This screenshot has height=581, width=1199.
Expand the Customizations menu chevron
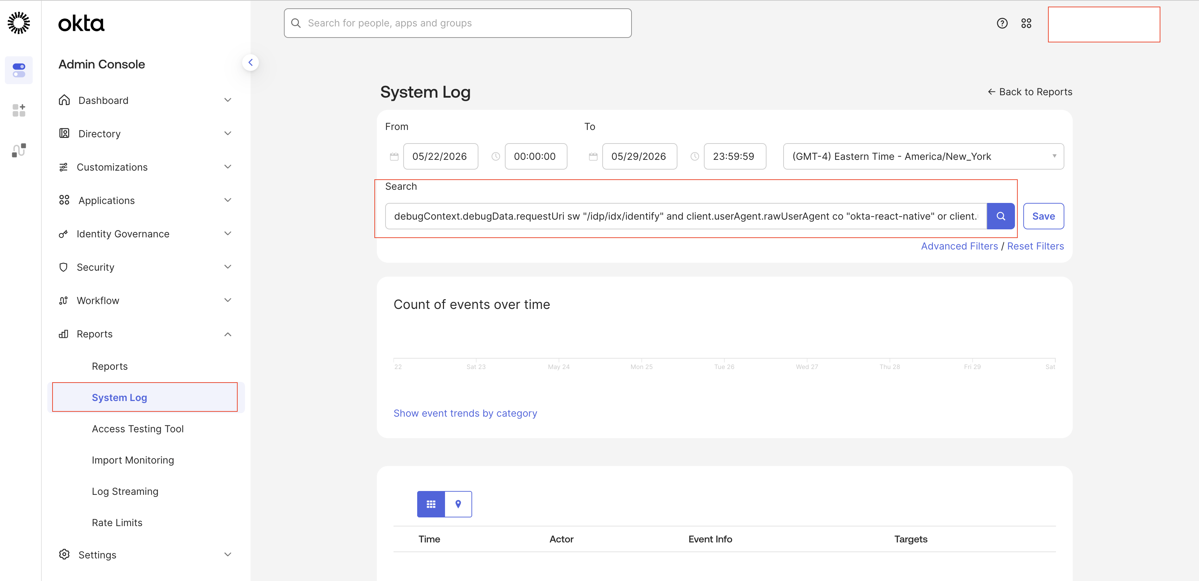pos(228,167)
